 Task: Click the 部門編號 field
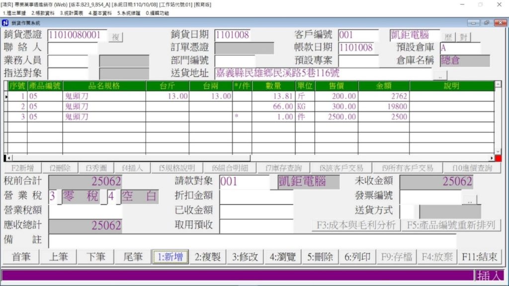pyautogui.click(x=235, y=60)
